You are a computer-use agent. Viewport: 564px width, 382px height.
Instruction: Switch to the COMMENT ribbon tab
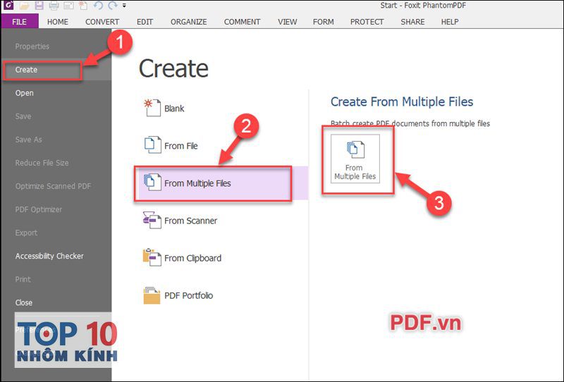click(x=242, y=22)
